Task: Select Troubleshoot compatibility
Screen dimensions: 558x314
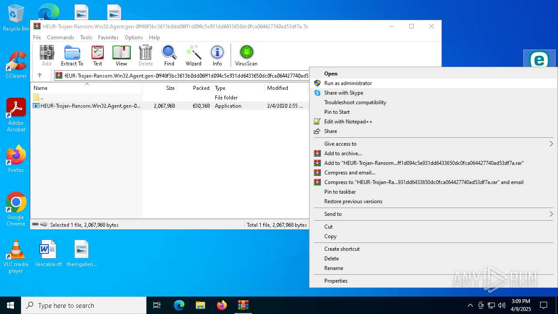Action: pos(434,102)
